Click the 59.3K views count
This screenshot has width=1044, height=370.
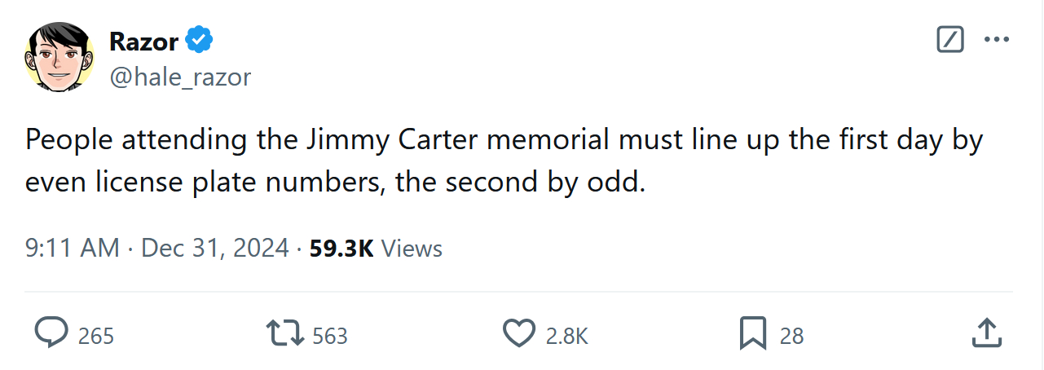click(x=341, y=248)
